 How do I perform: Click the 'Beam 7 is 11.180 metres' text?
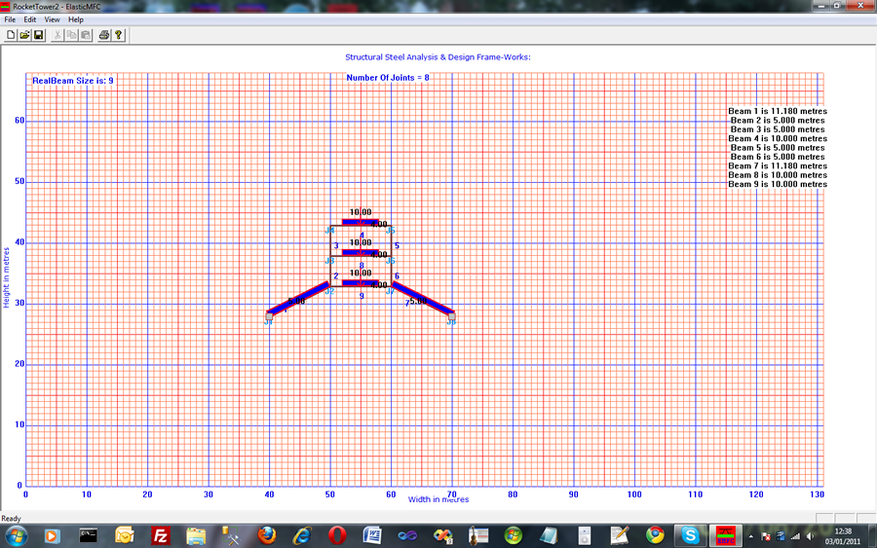778,165
